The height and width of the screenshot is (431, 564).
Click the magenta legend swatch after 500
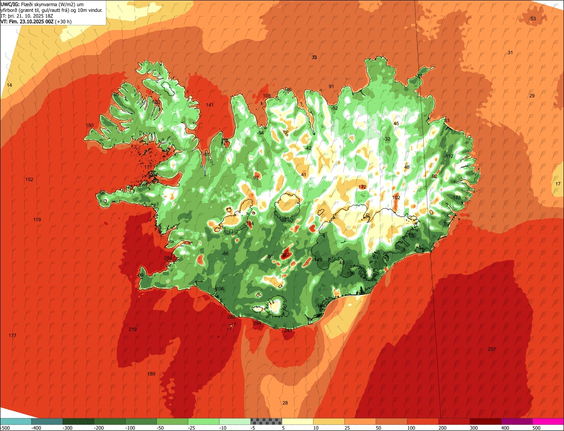(548, 421)
